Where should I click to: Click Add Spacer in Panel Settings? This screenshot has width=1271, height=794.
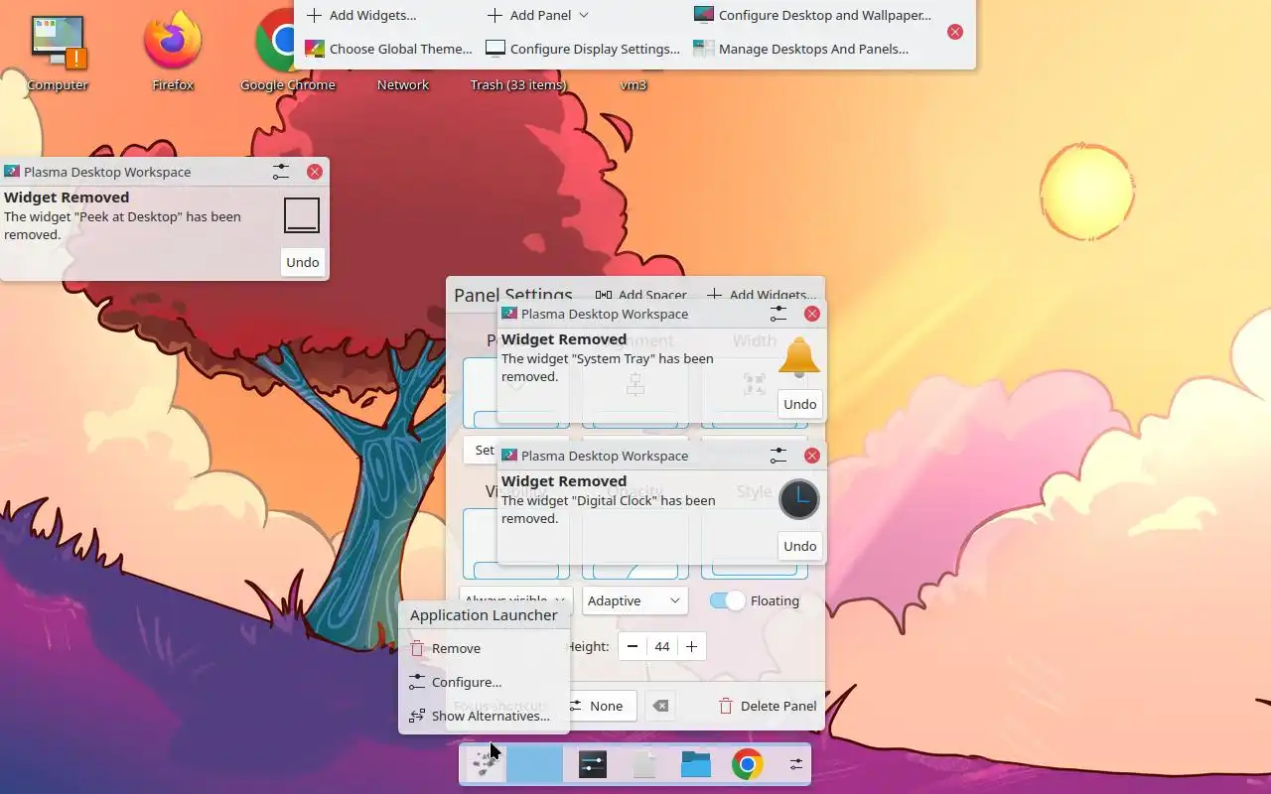(641, 295)
